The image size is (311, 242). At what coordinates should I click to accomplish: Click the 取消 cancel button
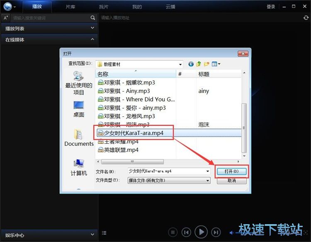[x=231, y=181]
